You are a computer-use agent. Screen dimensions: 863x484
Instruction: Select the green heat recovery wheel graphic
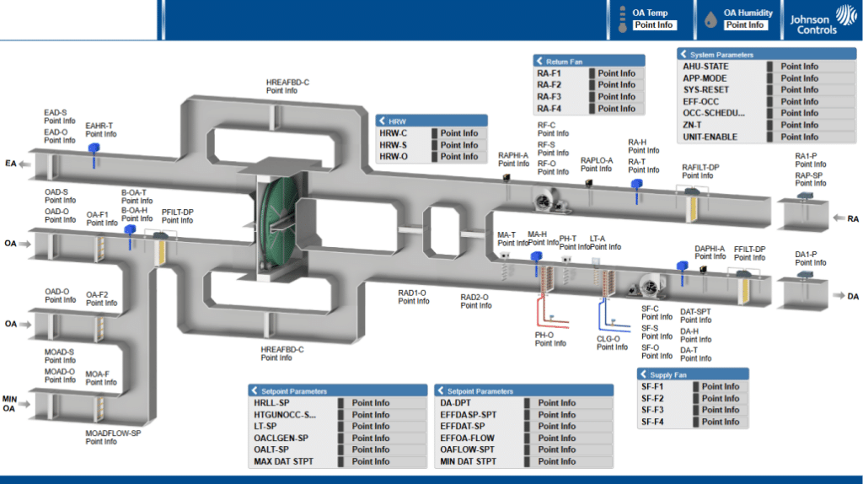click(278, 223)
